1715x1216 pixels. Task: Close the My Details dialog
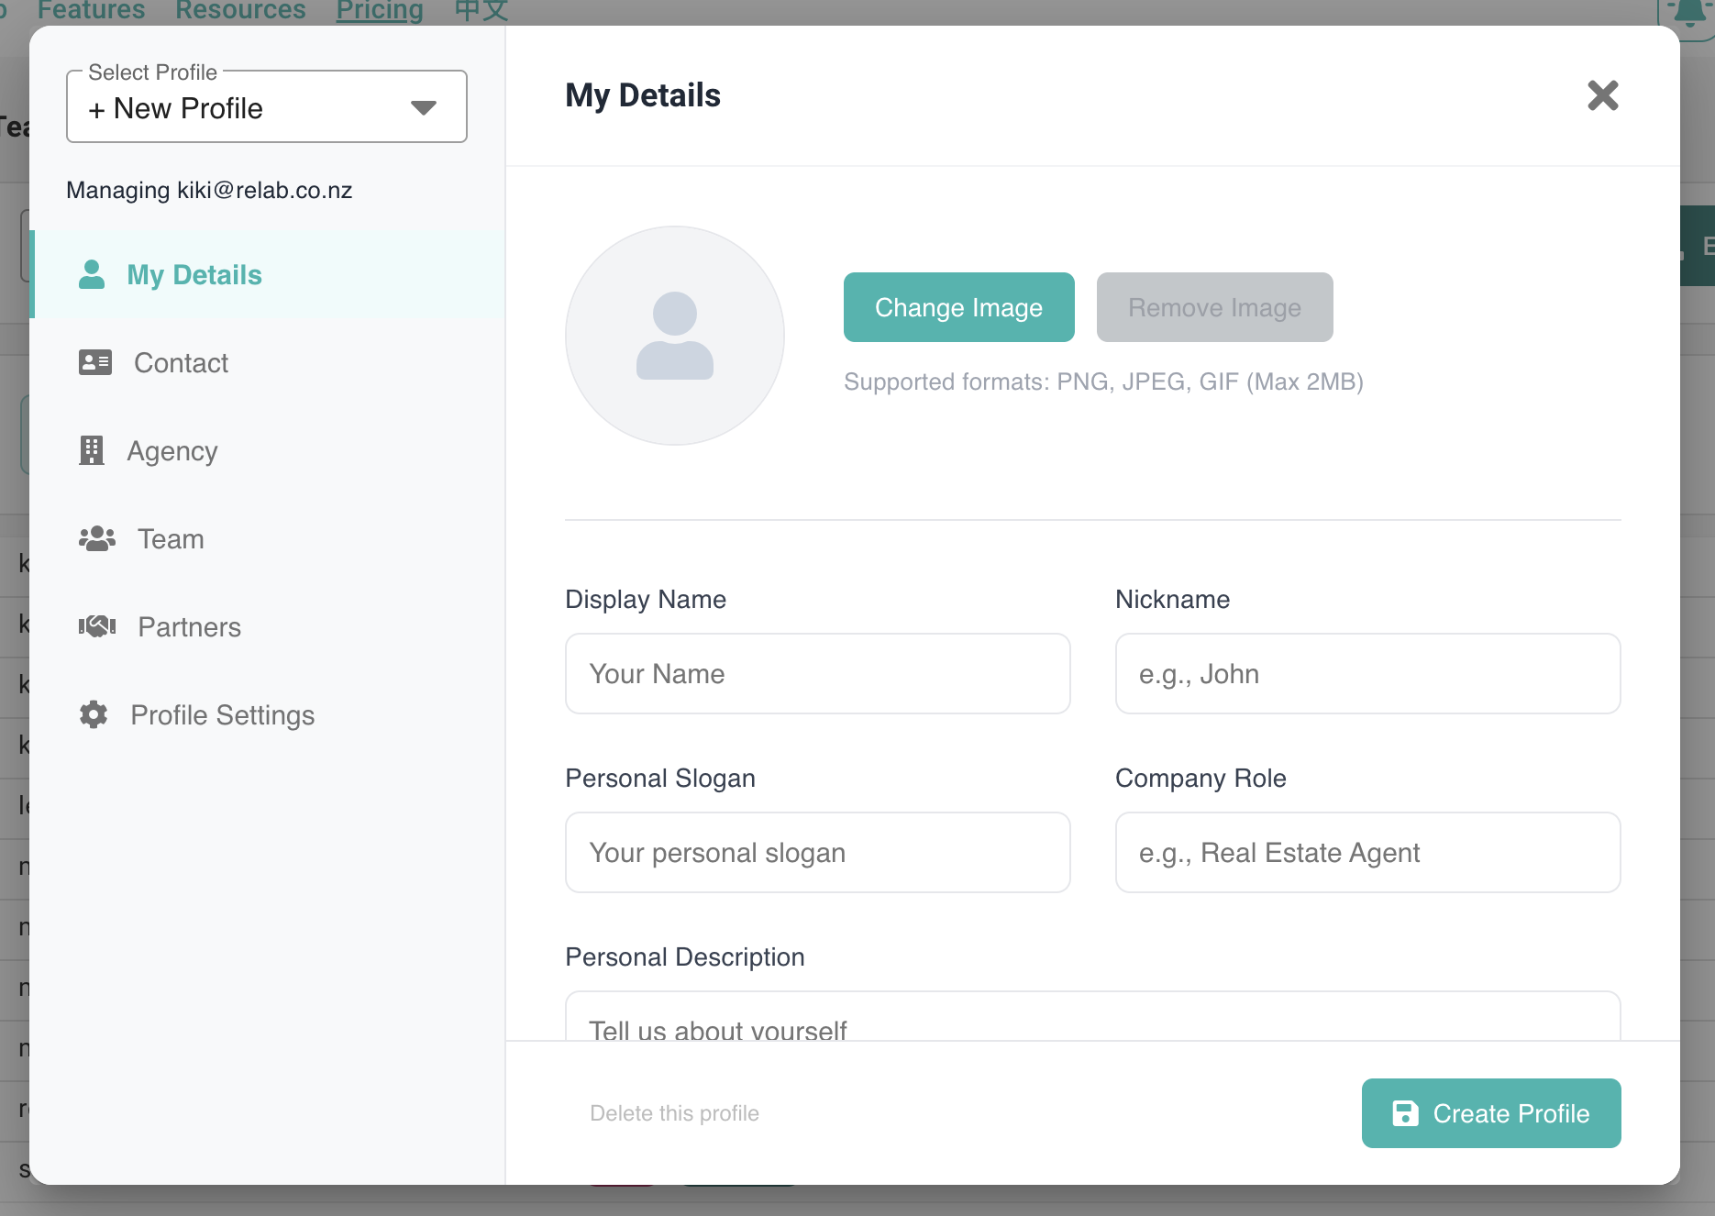[1602, 95]
